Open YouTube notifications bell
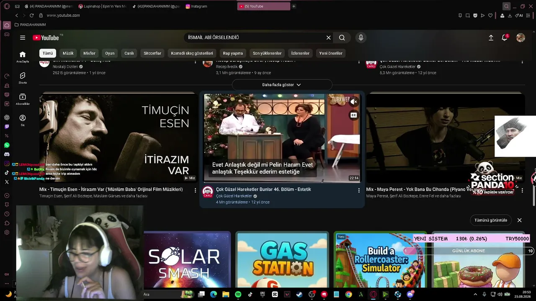The image size is (536, 301). [x=505, y=38]
